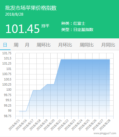Image resolution: width=119 pixels, height=137 pixels.
Task: Click the 种类：红富士 label
Action: [73, 23]
